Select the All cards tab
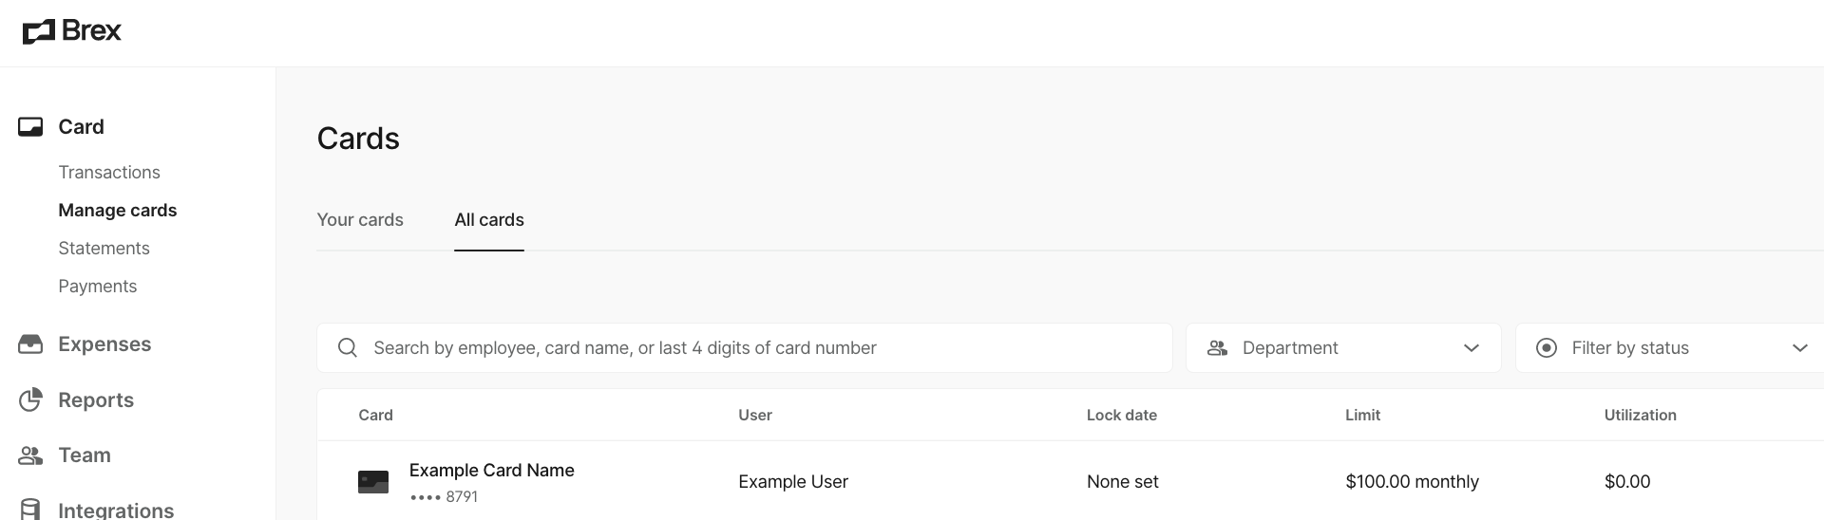This screenshot has width=1824, height=520. click(x=489, y=220)
